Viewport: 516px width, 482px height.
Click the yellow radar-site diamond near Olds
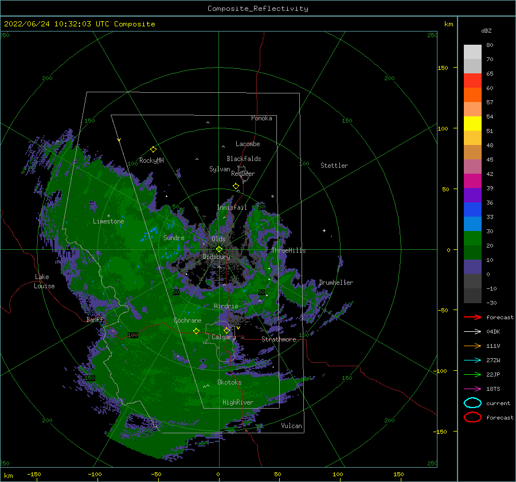click(x=219, y=249)
